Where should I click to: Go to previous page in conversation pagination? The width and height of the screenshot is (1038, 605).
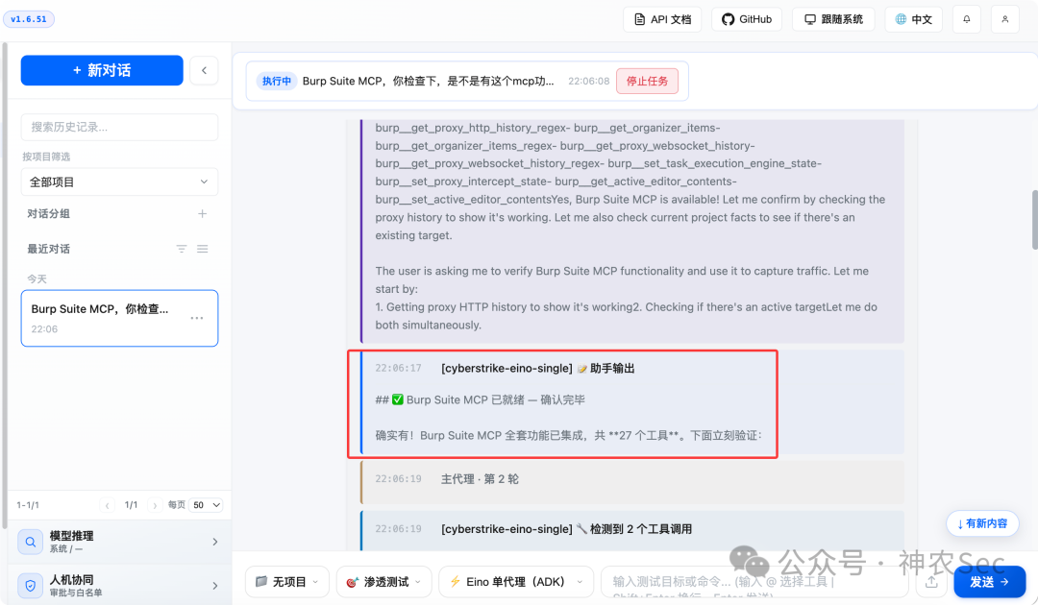click(108, 505)
